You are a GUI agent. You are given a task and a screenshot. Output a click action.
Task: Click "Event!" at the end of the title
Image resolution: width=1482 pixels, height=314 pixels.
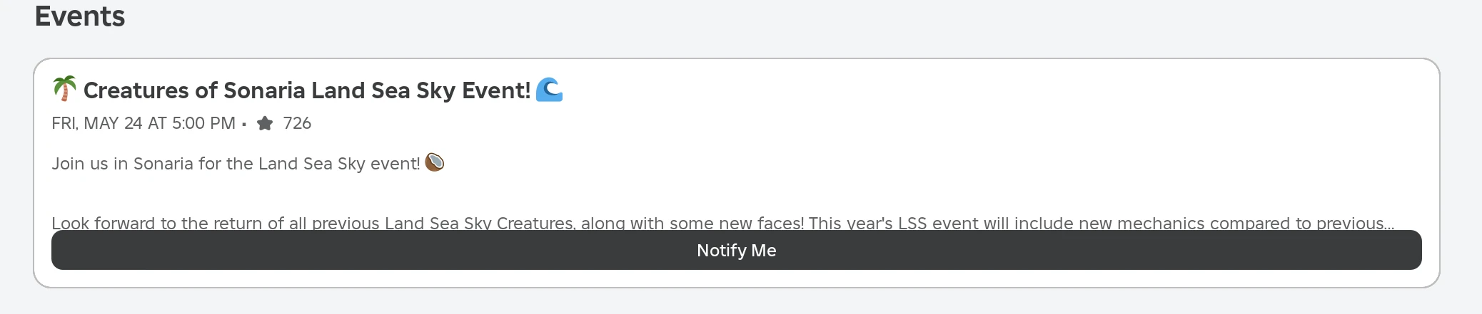[496, 90]
